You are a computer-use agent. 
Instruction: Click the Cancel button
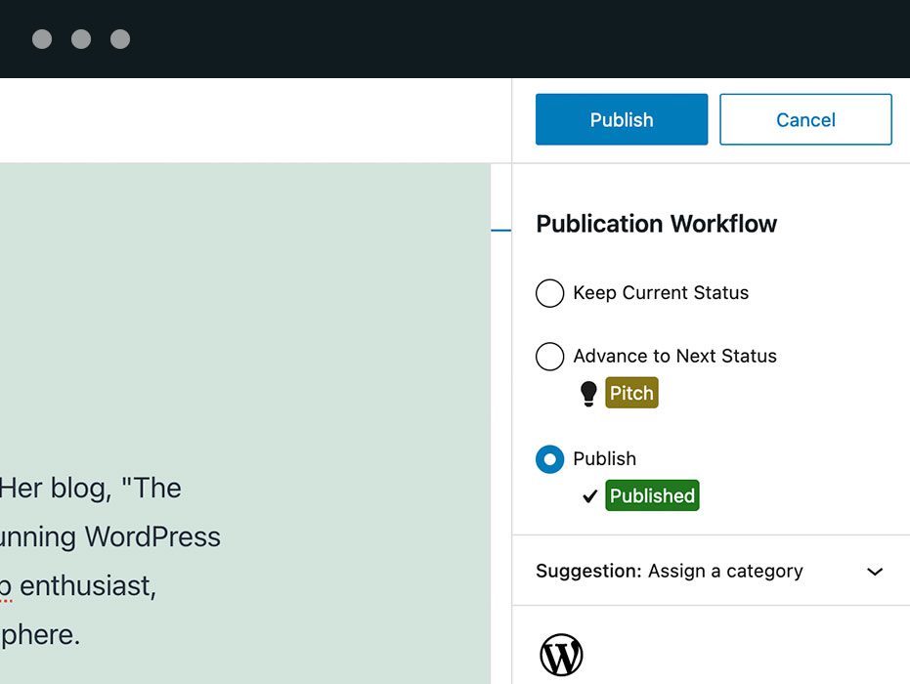804,119
